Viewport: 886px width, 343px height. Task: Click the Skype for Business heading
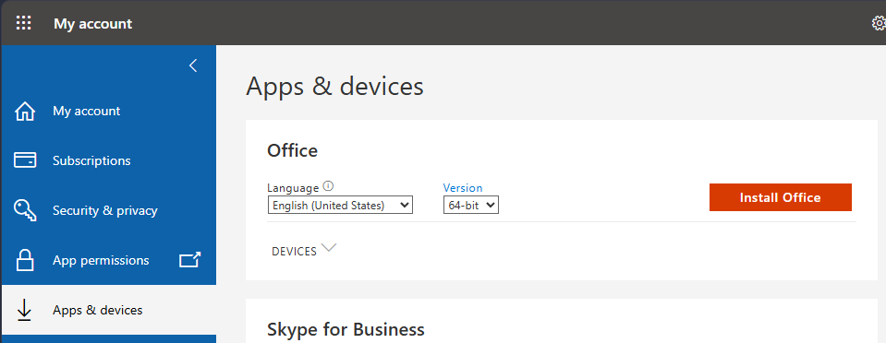click(x=346, y=329)
